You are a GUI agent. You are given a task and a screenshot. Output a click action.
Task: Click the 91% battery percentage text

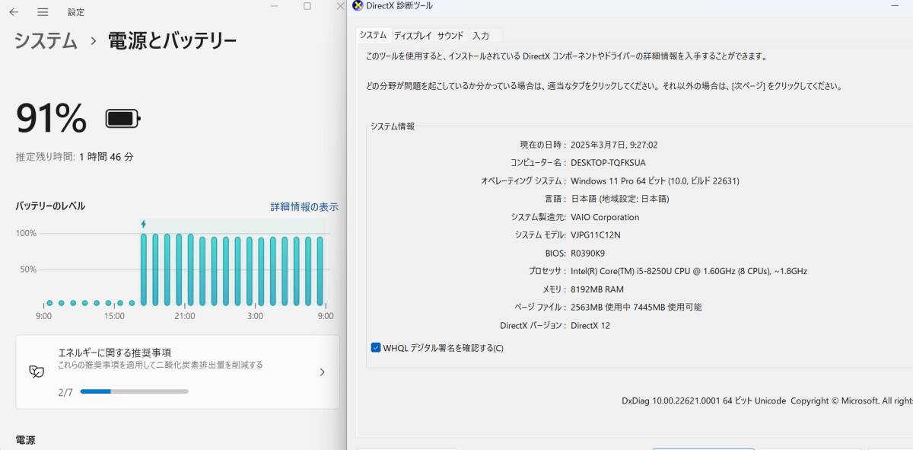click(52, 118)
